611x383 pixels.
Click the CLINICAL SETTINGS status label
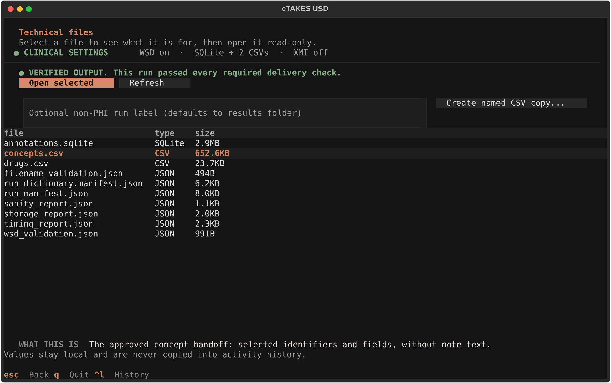(x=66, y=53)
